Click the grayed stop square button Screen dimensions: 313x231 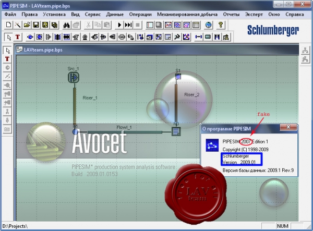[138, 25]
